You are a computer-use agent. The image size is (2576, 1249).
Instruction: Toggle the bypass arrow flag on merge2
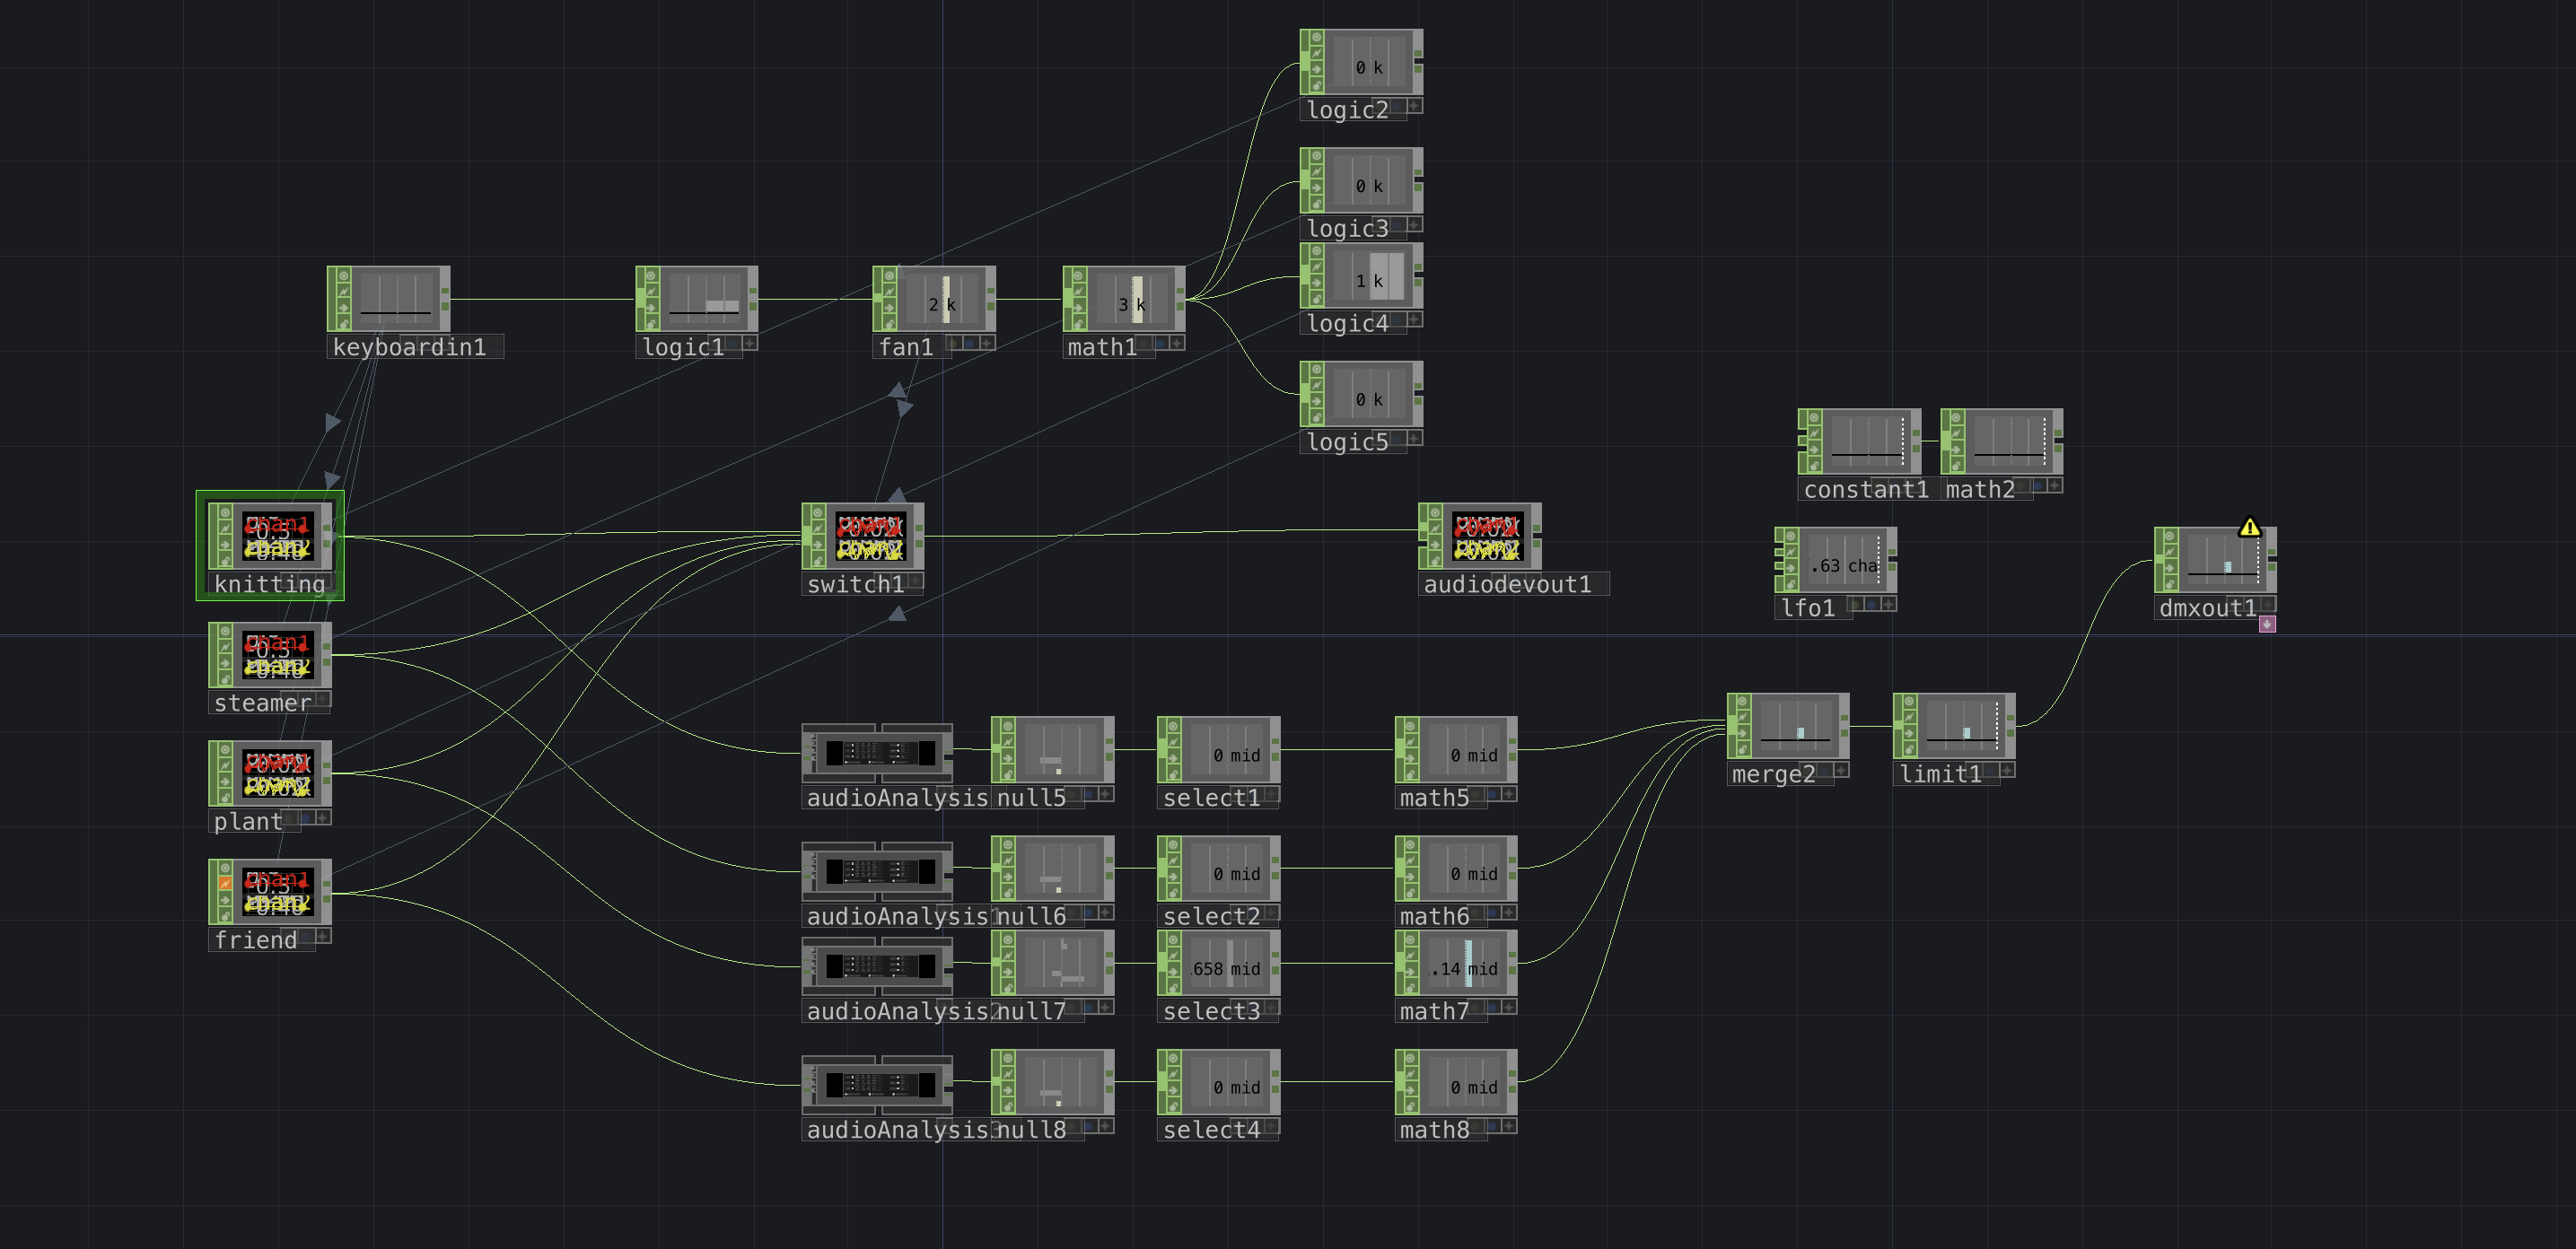coord(1742,735)
